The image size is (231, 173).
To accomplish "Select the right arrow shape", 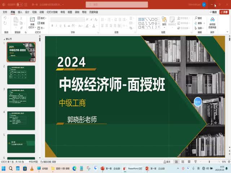I will pyautogui.click(x=153, y=23).
